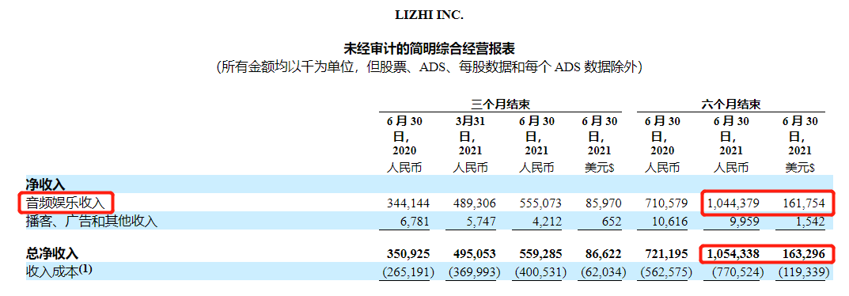Screen dimensions: 849x296
Task: Click the 未经审计的简明综合经营报表 subtitle
Action: coord(430,47)
